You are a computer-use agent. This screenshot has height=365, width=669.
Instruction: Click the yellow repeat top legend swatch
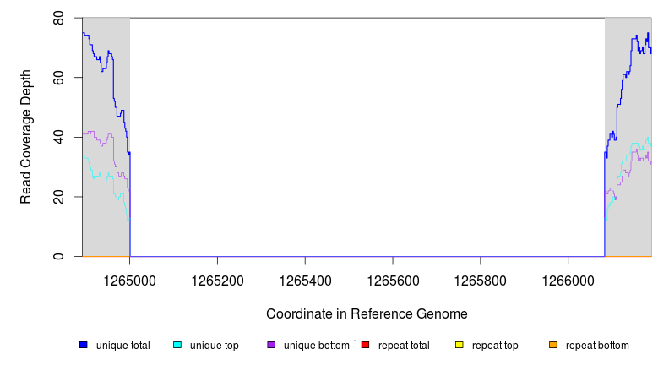[x=460, y=346]
